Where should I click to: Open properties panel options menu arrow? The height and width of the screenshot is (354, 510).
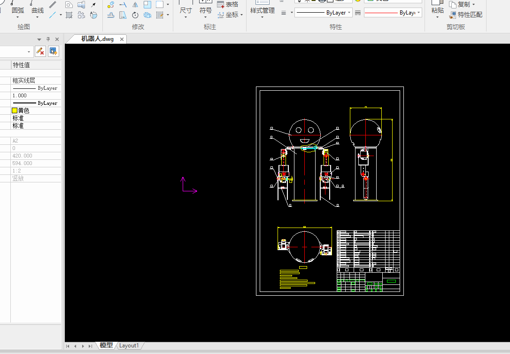point(39,39)
